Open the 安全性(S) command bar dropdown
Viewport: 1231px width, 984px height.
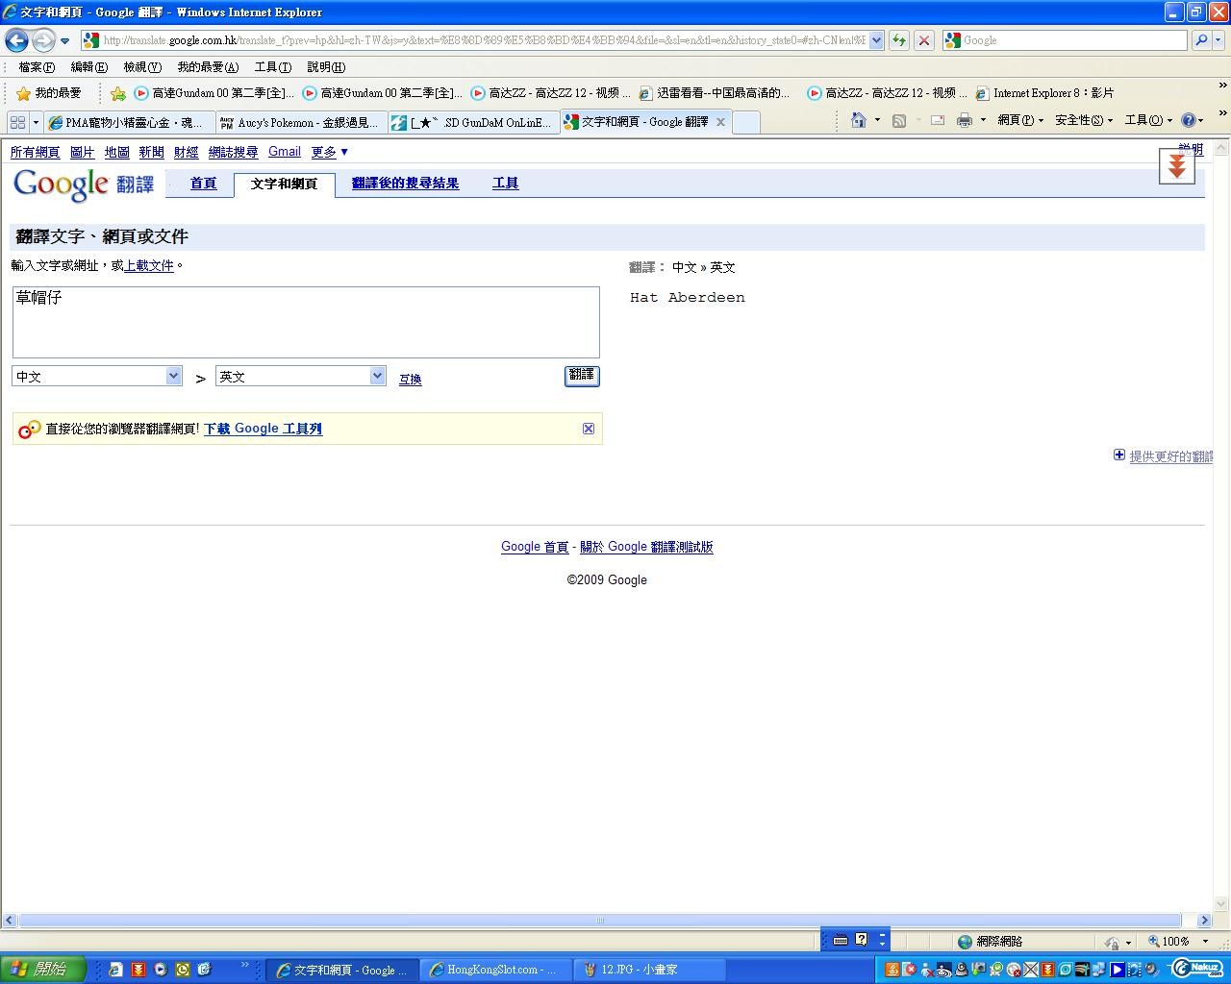(1083, 120)
